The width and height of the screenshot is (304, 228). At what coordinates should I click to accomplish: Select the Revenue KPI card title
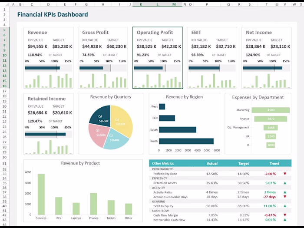tap(37, 33)
